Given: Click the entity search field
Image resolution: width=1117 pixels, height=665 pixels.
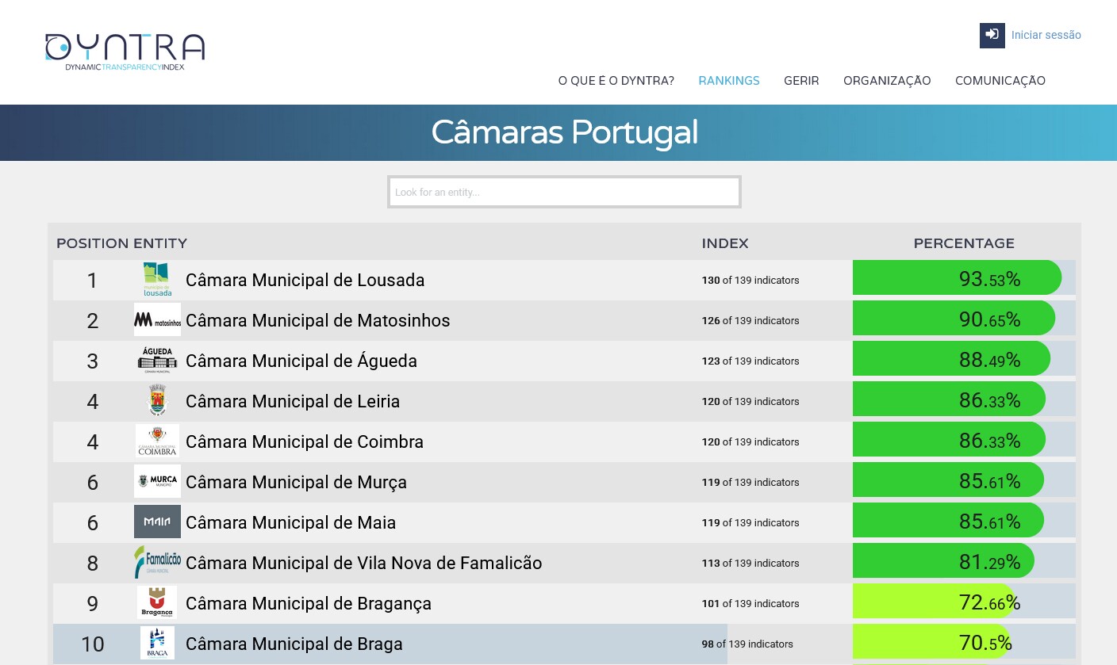Looking at the screenshot, I should 564,192.
